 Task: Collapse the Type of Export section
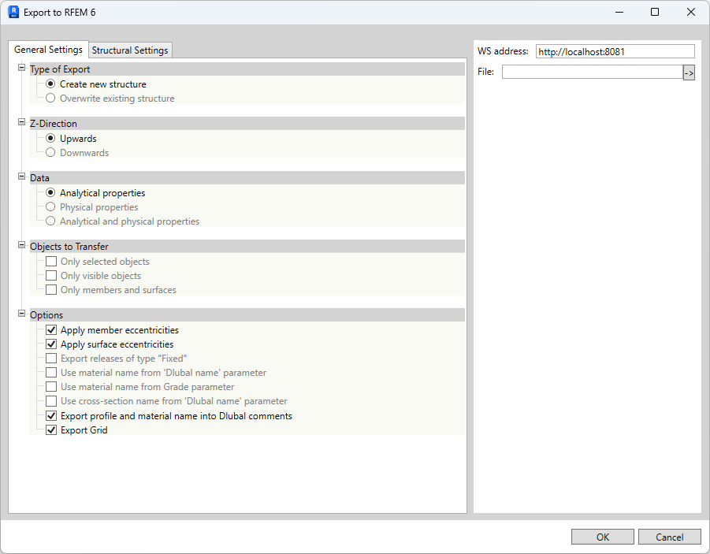pos(21,69)
